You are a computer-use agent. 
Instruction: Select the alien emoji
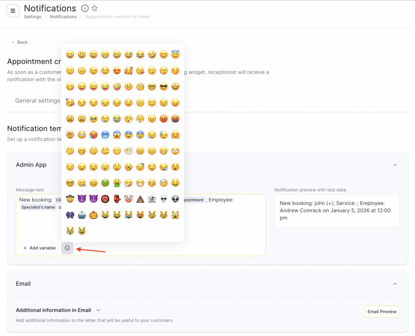175,199
